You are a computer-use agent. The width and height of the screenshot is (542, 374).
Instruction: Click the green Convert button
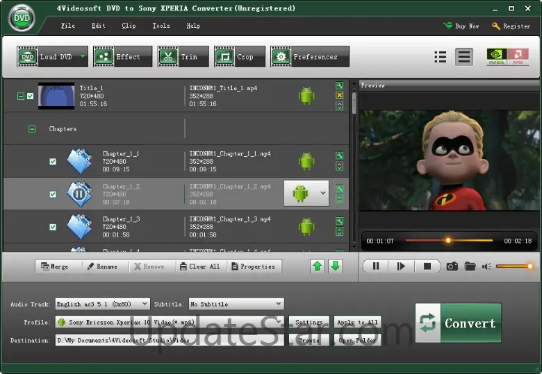(x=459, y=323)
